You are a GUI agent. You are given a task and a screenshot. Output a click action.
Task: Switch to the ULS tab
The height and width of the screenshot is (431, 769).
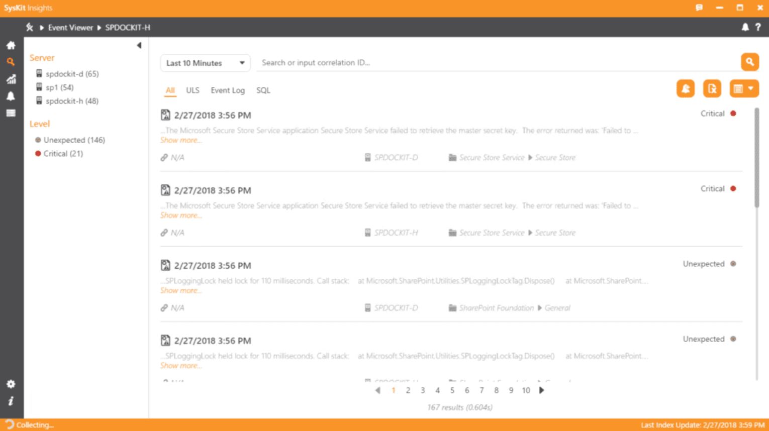pyautogui.click(x=193, y=90)
